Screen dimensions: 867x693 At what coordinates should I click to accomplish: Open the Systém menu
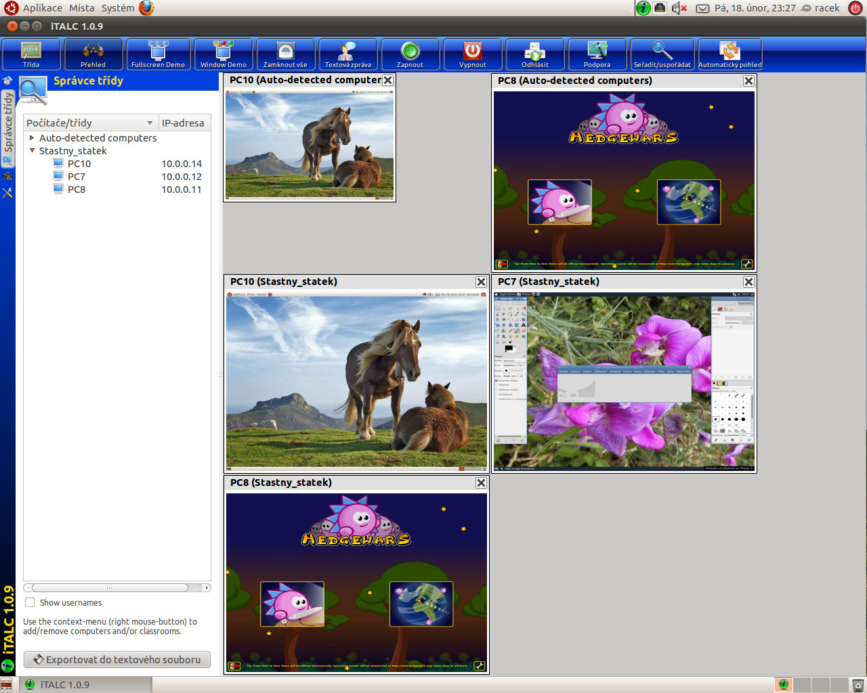pos(118,8)
